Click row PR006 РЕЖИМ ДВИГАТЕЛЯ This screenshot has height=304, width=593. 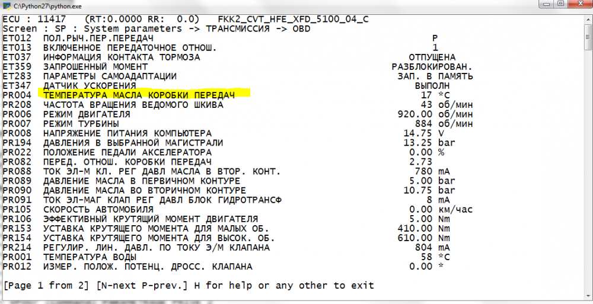point(238,114)
